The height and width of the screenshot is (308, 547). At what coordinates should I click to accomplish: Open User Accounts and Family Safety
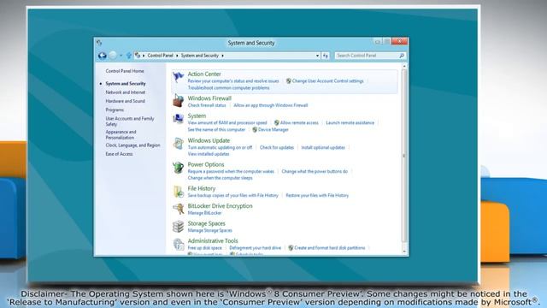click(129, 121)
